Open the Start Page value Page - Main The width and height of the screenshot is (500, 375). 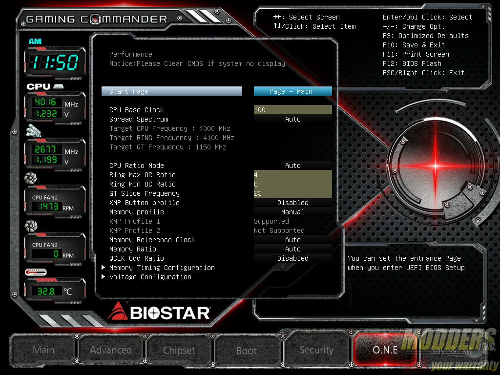pyautogui.click(x=293, y=91)
